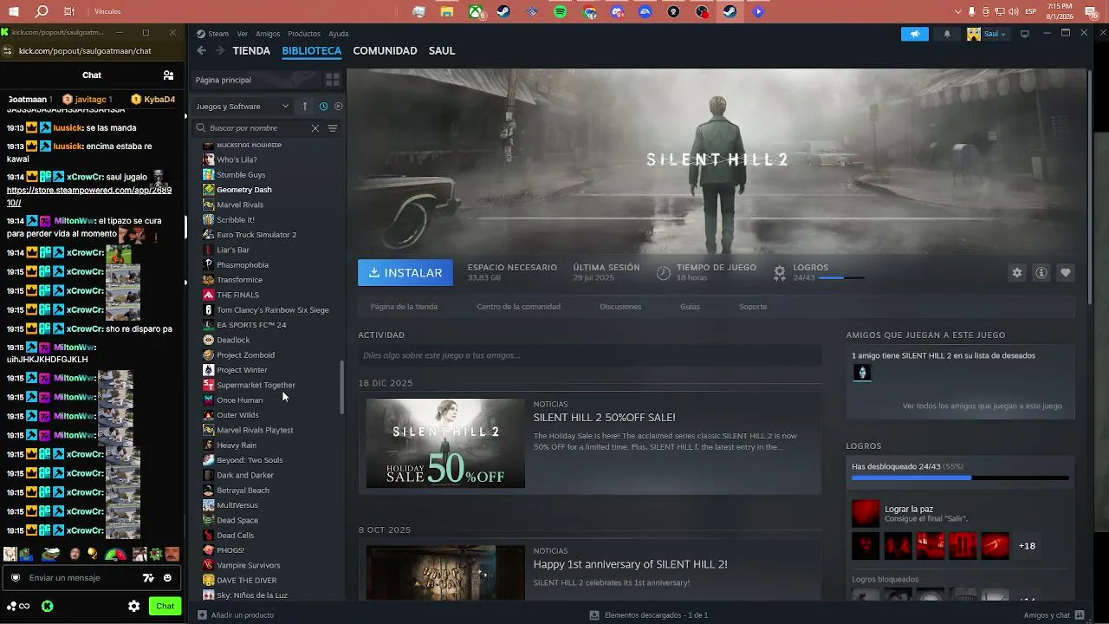Image resolution: width=1109 pixels, height=624 pixels.
Task: Open Task View on the taskbar
Action: coord(69,11)
